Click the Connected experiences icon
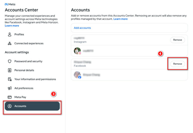This screenshot has height=133, width=193. (x=10, y=43)
